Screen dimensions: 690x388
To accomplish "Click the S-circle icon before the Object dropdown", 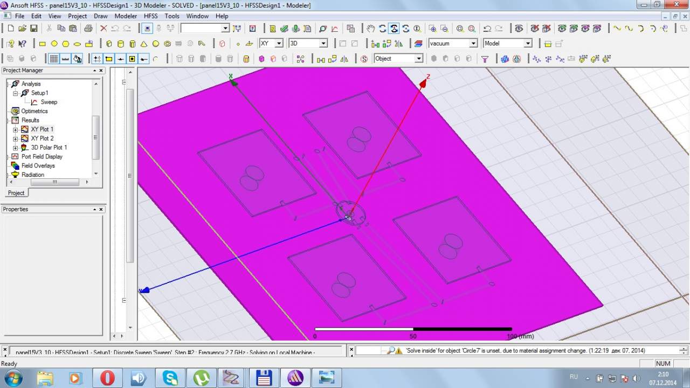I will click(x=364, y=59).
